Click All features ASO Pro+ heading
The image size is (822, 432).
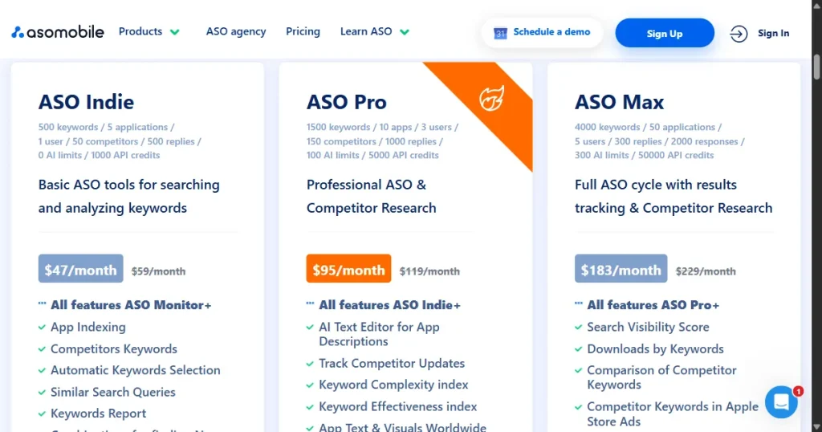pyautogui.click(x=653, y=305)
